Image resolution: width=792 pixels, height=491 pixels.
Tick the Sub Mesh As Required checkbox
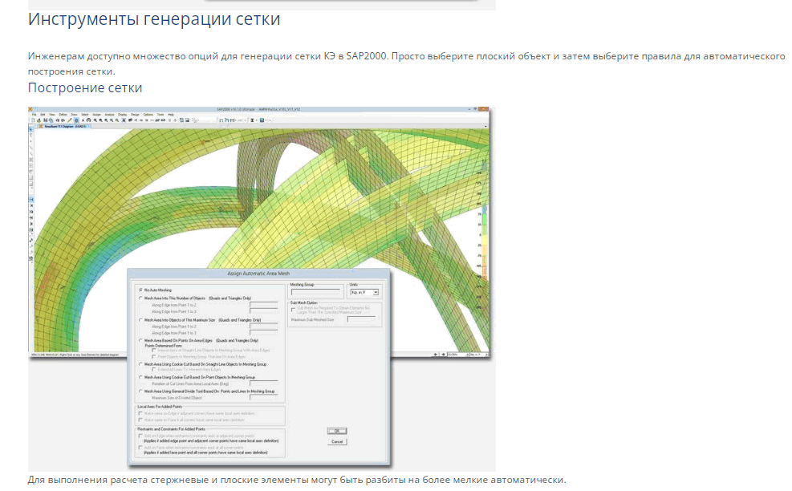[293, 309]
